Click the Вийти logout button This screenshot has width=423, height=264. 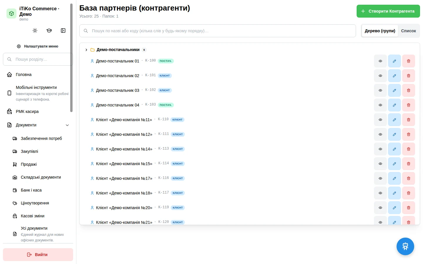click(38, 255)
